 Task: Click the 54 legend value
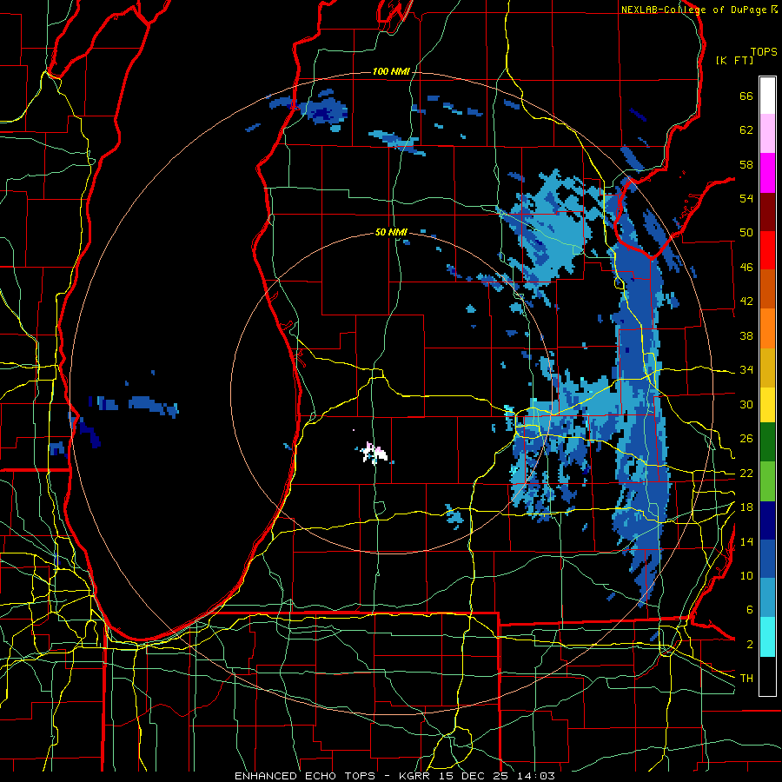746,198
